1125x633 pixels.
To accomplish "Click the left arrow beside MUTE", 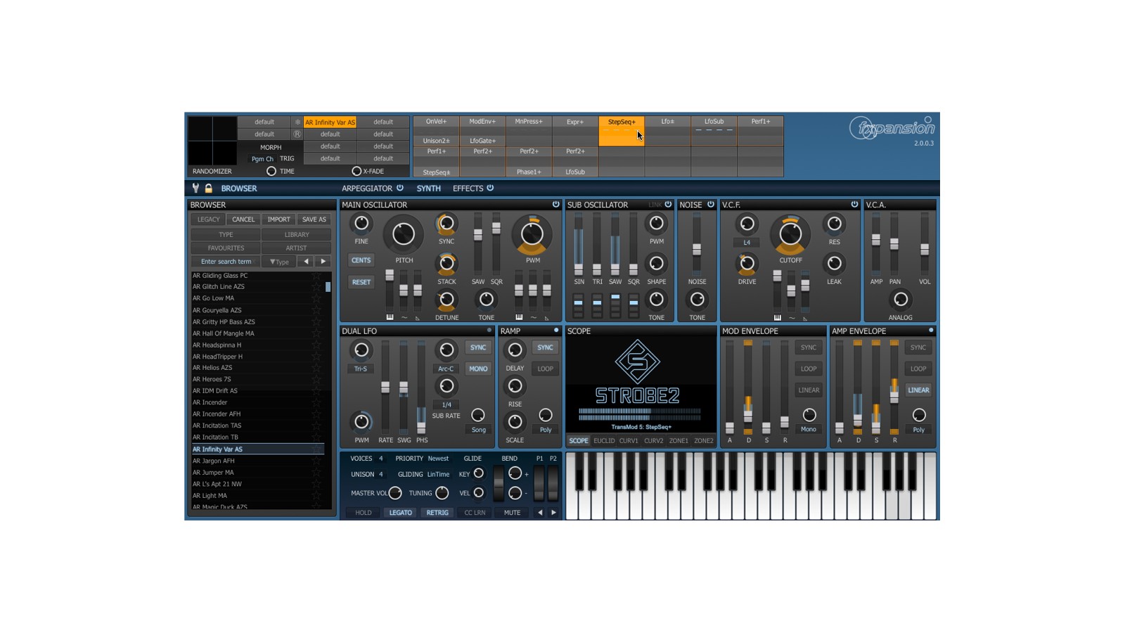I will click(540, 513).
